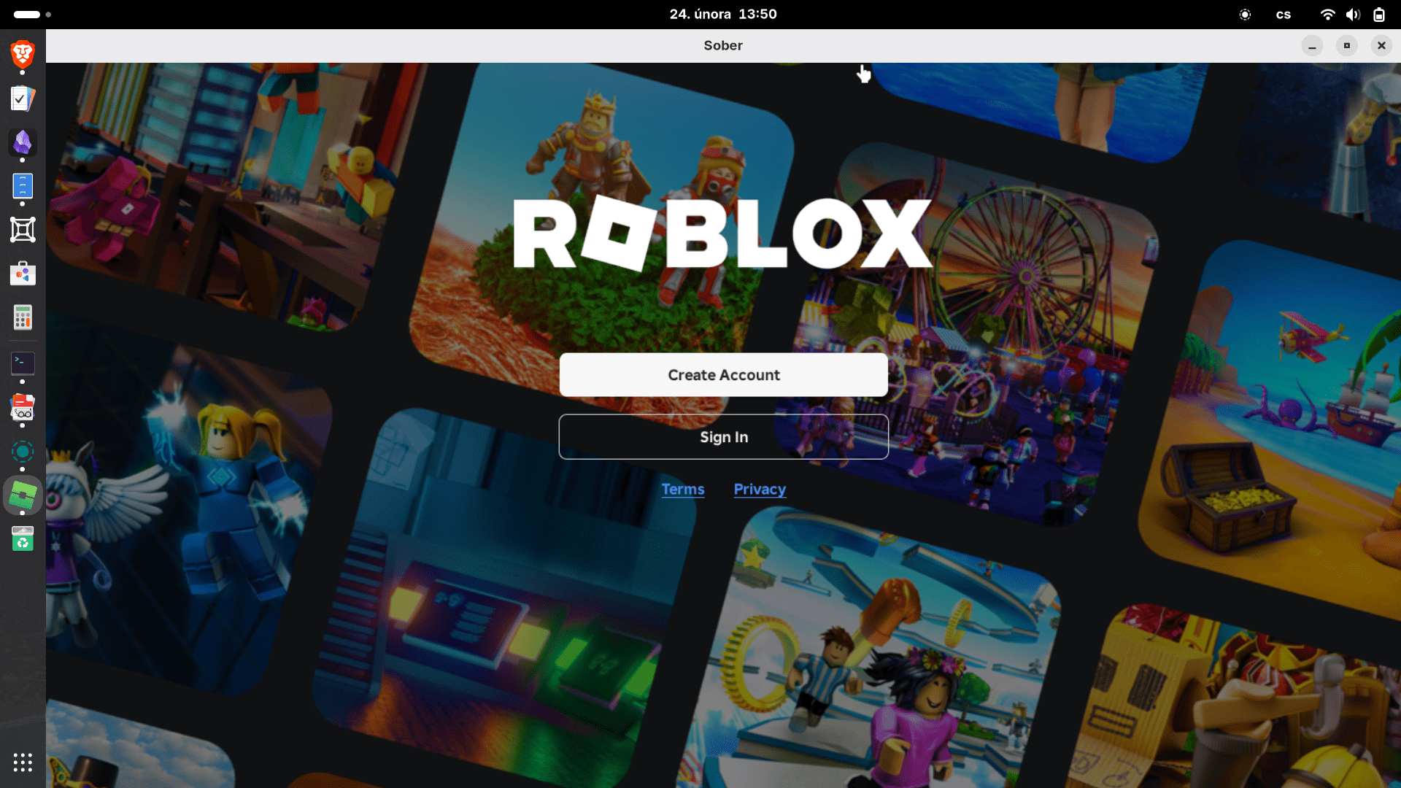Open the Software store in dock
Viewport: 1401px width, 788px height.
(x=23, y=274)
